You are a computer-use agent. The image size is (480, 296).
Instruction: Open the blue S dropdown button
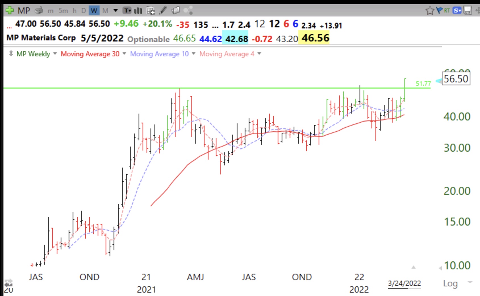457,11
